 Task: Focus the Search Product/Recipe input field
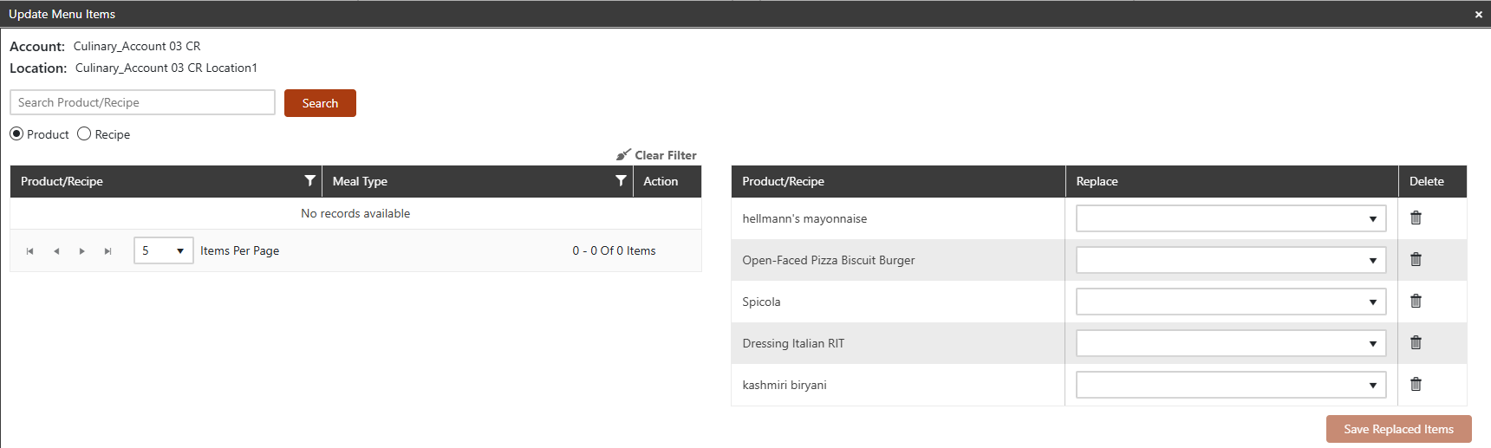point(142,102)
